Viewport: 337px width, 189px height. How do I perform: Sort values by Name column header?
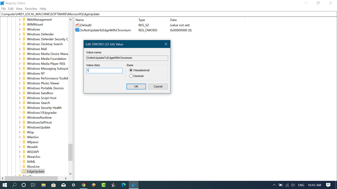[x=106, y=20]
